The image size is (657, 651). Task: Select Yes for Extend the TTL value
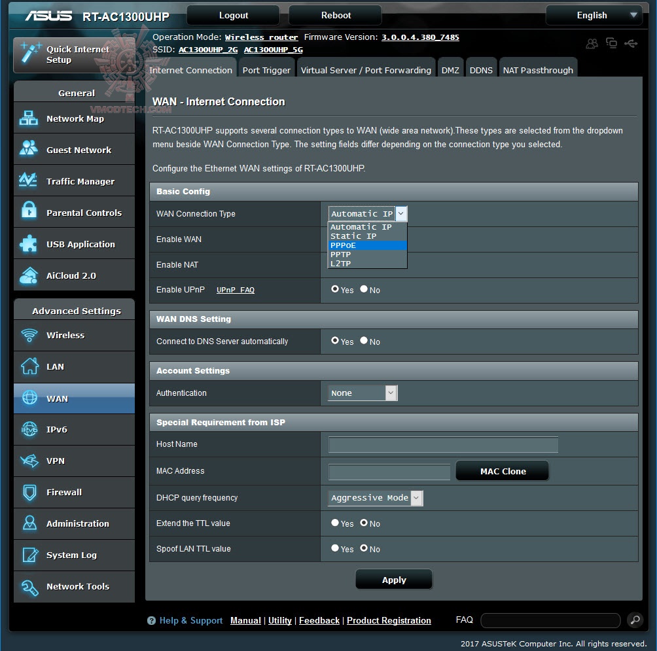[x=335, y=522]
